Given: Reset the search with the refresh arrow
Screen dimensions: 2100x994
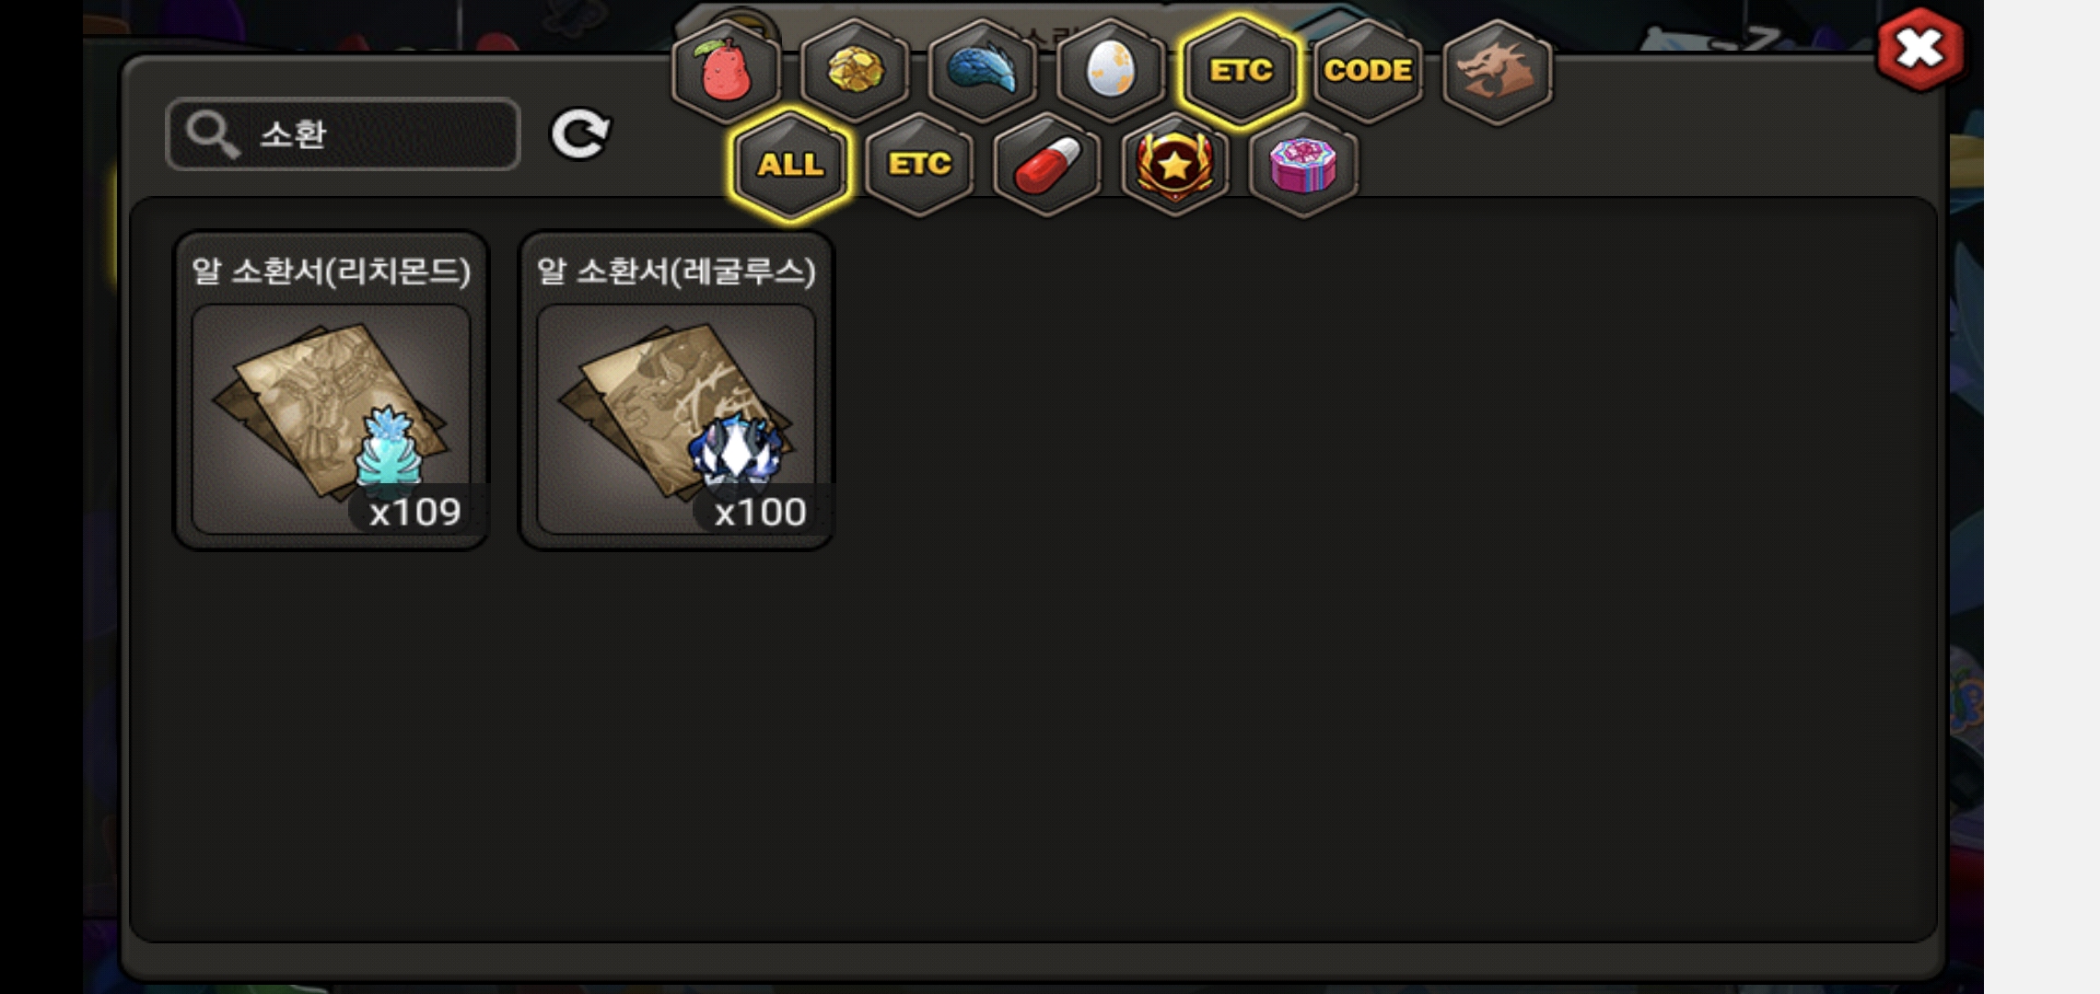Looking at the screenshot, I should click(580, 134).
